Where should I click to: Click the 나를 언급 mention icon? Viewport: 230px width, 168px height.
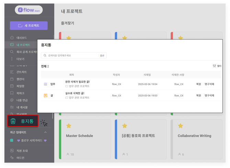pyautogui.click(x=12, y=100)
